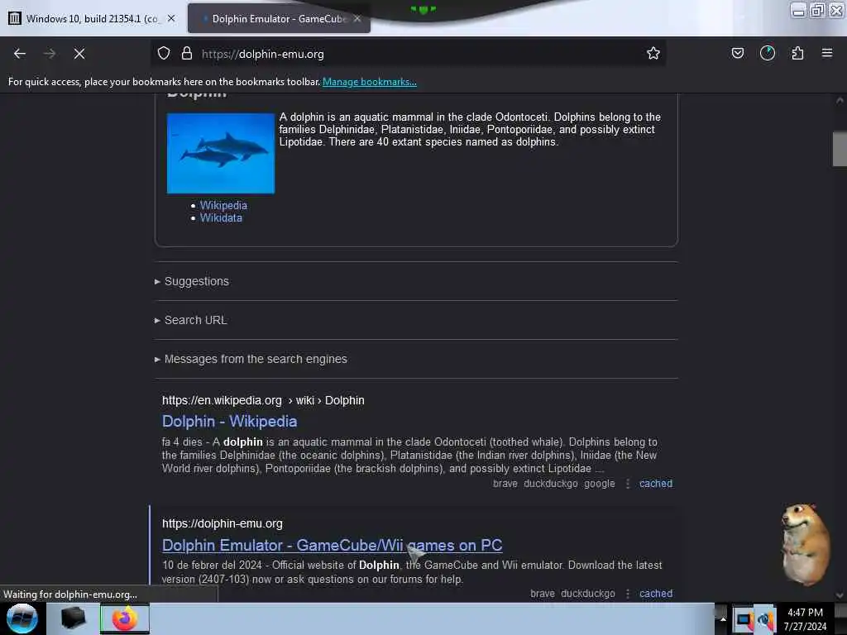This screenshot has height=635, width=847.
Task: Bookmark this page with the star icon
Action: [653, 54]
